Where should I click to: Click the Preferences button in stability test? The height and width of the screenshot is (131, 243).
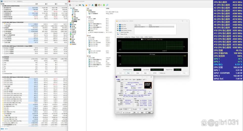162,73
